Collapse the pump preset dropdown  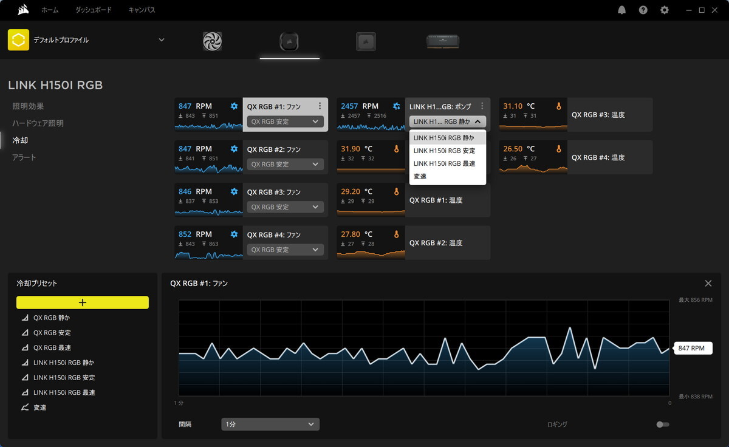point(448,121)
